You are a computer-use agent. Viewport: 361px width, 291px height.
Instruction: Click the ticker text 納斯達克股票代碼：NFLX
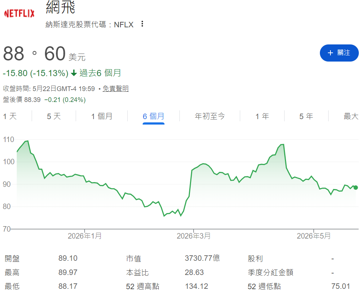click(x=90, y=24)
